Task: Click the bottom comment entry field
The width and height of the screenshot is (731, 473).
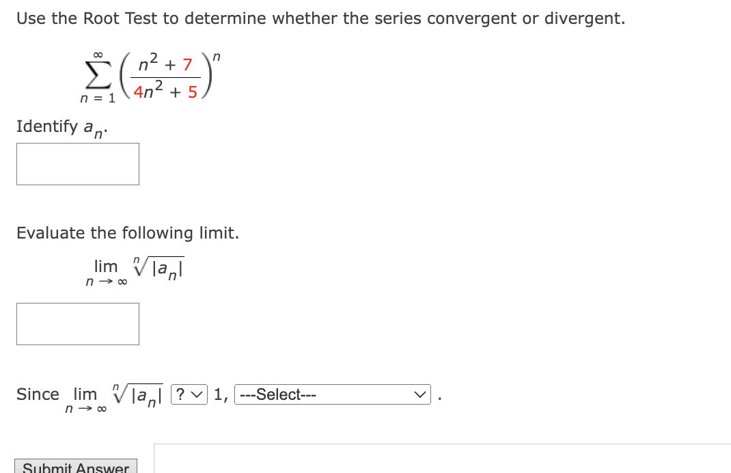Action: (443, 458)
